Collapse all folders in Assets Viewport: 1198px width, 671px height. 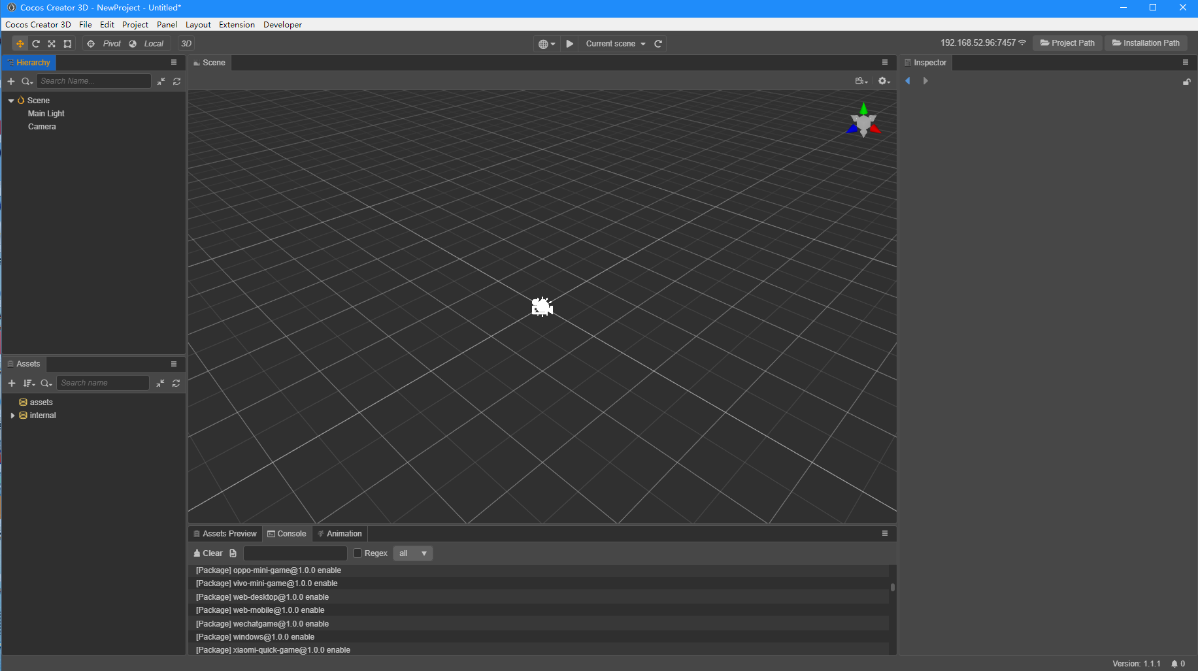160,383
